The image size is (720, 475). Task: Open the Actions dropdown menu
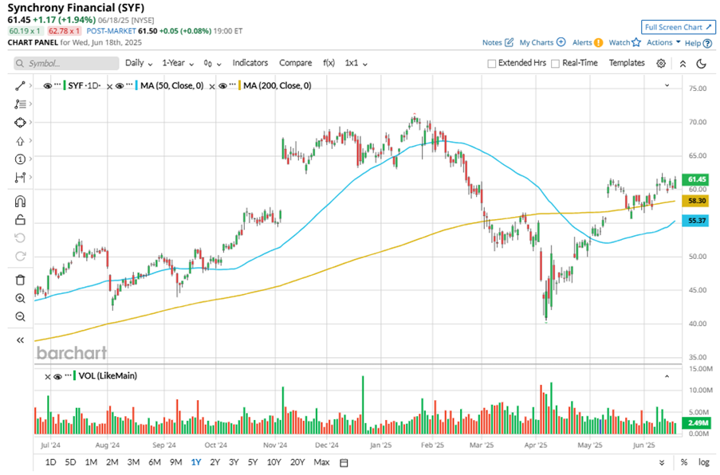tap(663, 42)
